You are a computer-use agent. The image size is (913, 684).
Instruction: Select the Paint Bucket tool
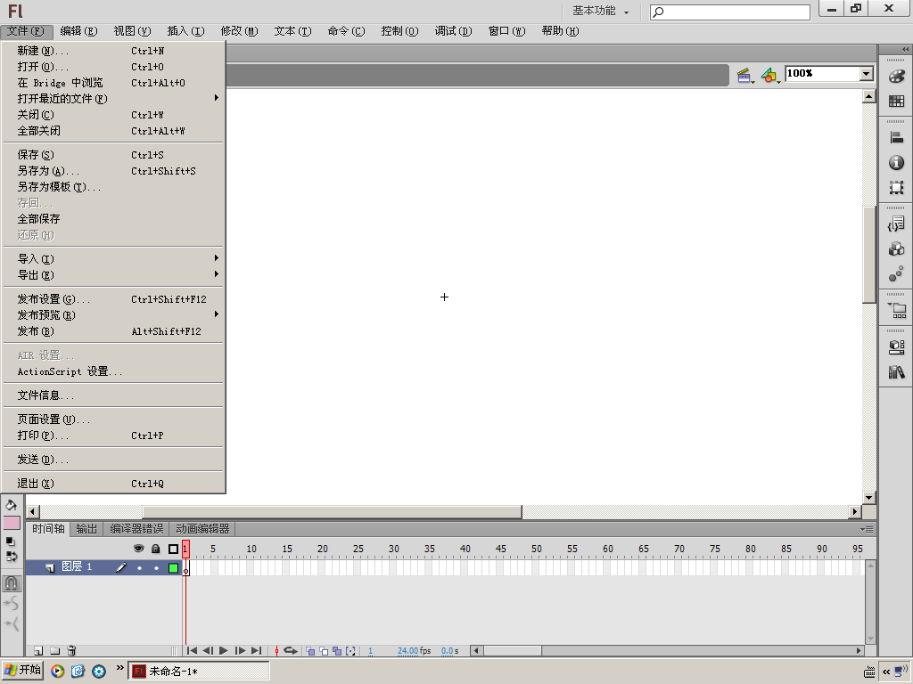pos(11,505)
